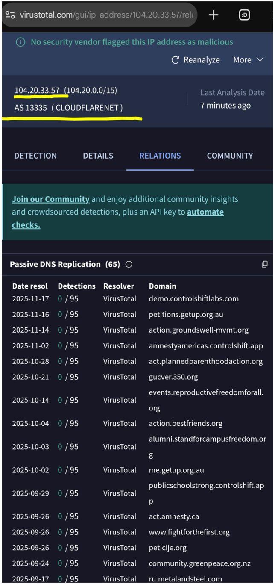Select the Community tab

[x=230, y=156]
